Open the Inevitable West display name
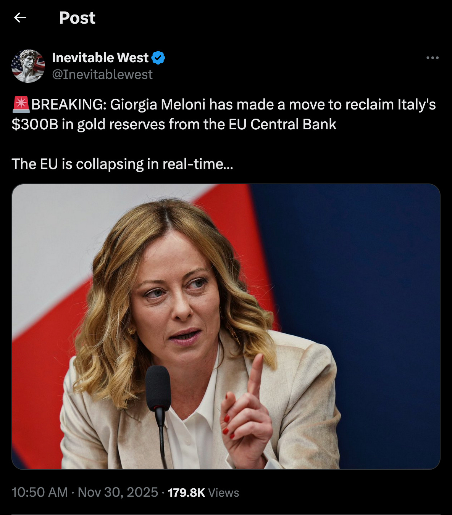 coord(100,58)
